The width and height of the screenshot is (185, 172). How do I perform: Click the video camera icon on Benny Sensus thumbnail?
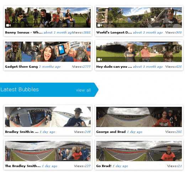(x=9, y=25)
